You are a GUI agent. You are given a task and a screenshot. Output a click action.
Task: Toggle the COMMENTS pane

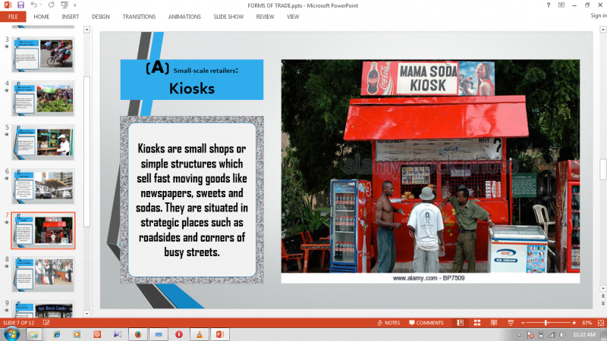tap(426, 323)
